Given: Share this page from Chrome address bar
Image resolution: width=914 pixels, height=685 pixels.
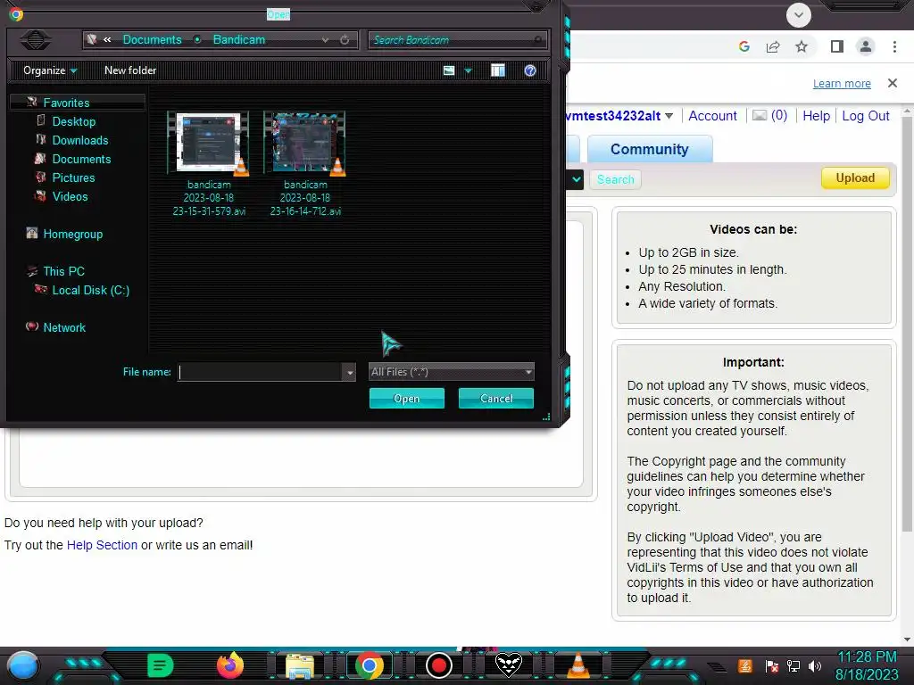Looking at the screenshot, I should (773, 46).
